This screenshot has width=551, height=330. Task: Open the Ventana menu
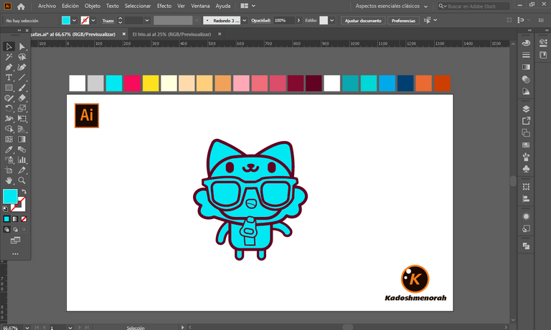[x=200, y=6]
